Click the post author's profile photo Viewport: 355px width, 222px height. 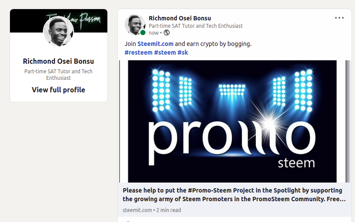(x=135, y=24)
